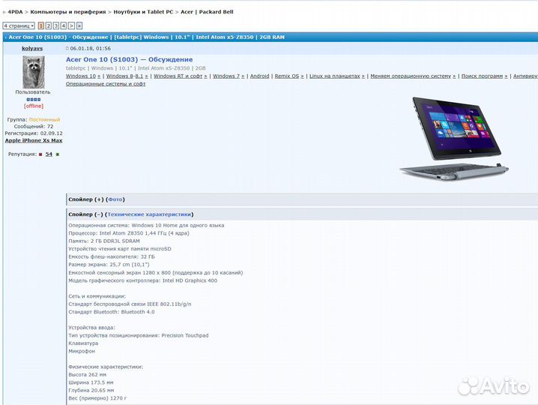Click the Acer One 10 tablet image

[x=454, y=139]
